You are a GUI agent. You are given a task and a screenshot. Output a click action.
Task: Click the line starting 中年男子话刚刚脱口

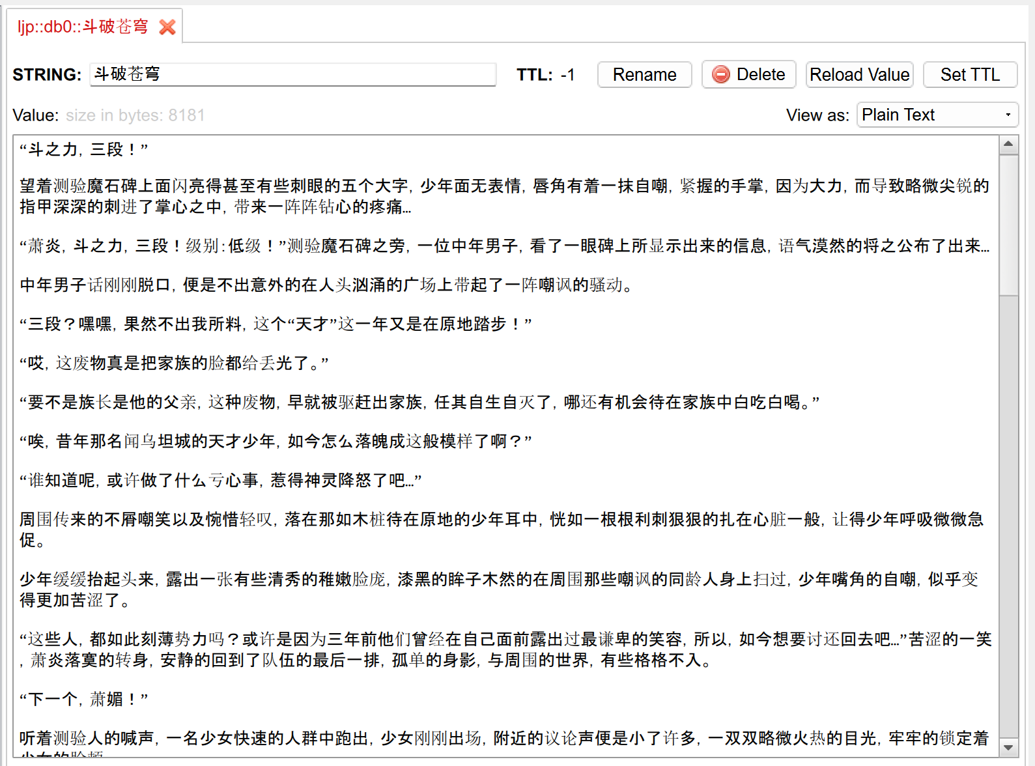(327, 285)
